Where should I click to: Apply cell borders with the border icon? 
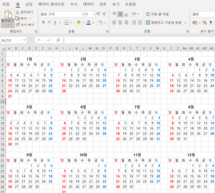pos(67,22)
